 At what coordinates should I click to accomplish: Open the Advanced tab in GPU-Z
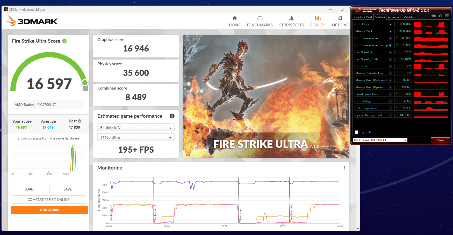click(x=394, y=17)
